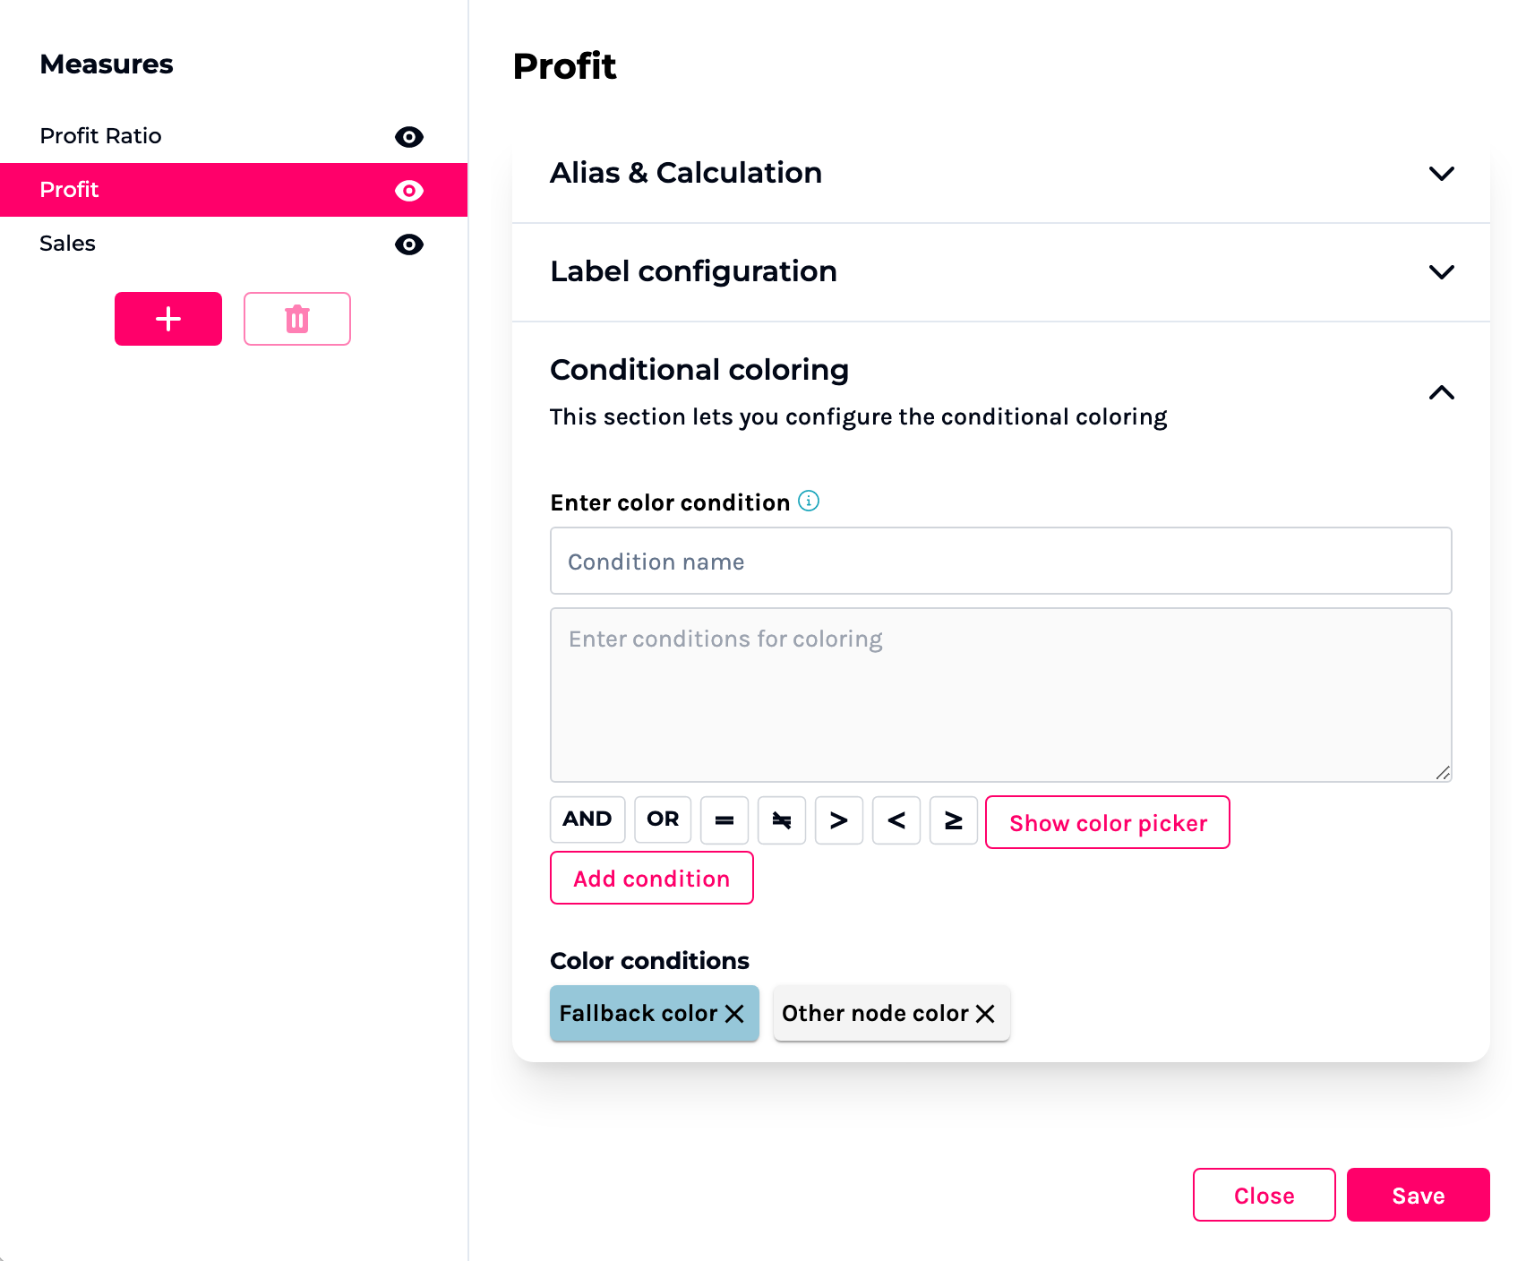Image resolution: width=1526 pixels, height=1261 pixels.
Task: Insert the greater-than operator
Action: point(839,820)
